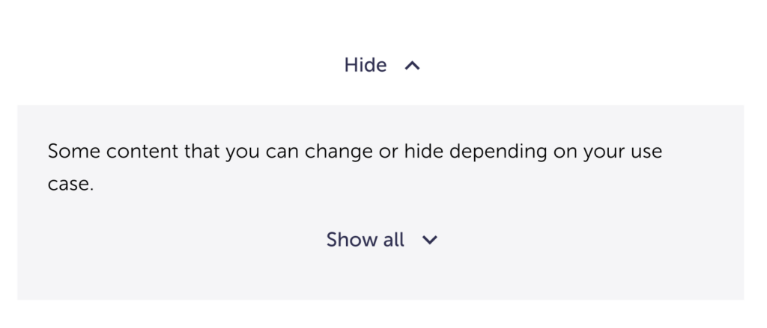Screen dimensions: 767x328
Task: Click the word "Some" at the paragraph start
Action: (x=75, y=152)
